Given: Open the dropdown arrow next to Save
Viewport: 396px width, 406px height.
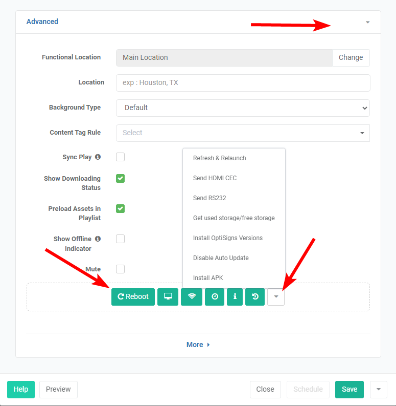Looking at the screenshot, I should [379, 390].
